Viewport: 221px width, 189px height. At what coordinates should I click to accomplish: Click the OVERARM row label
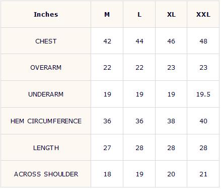pyautogui.click(x=46, y=68)
